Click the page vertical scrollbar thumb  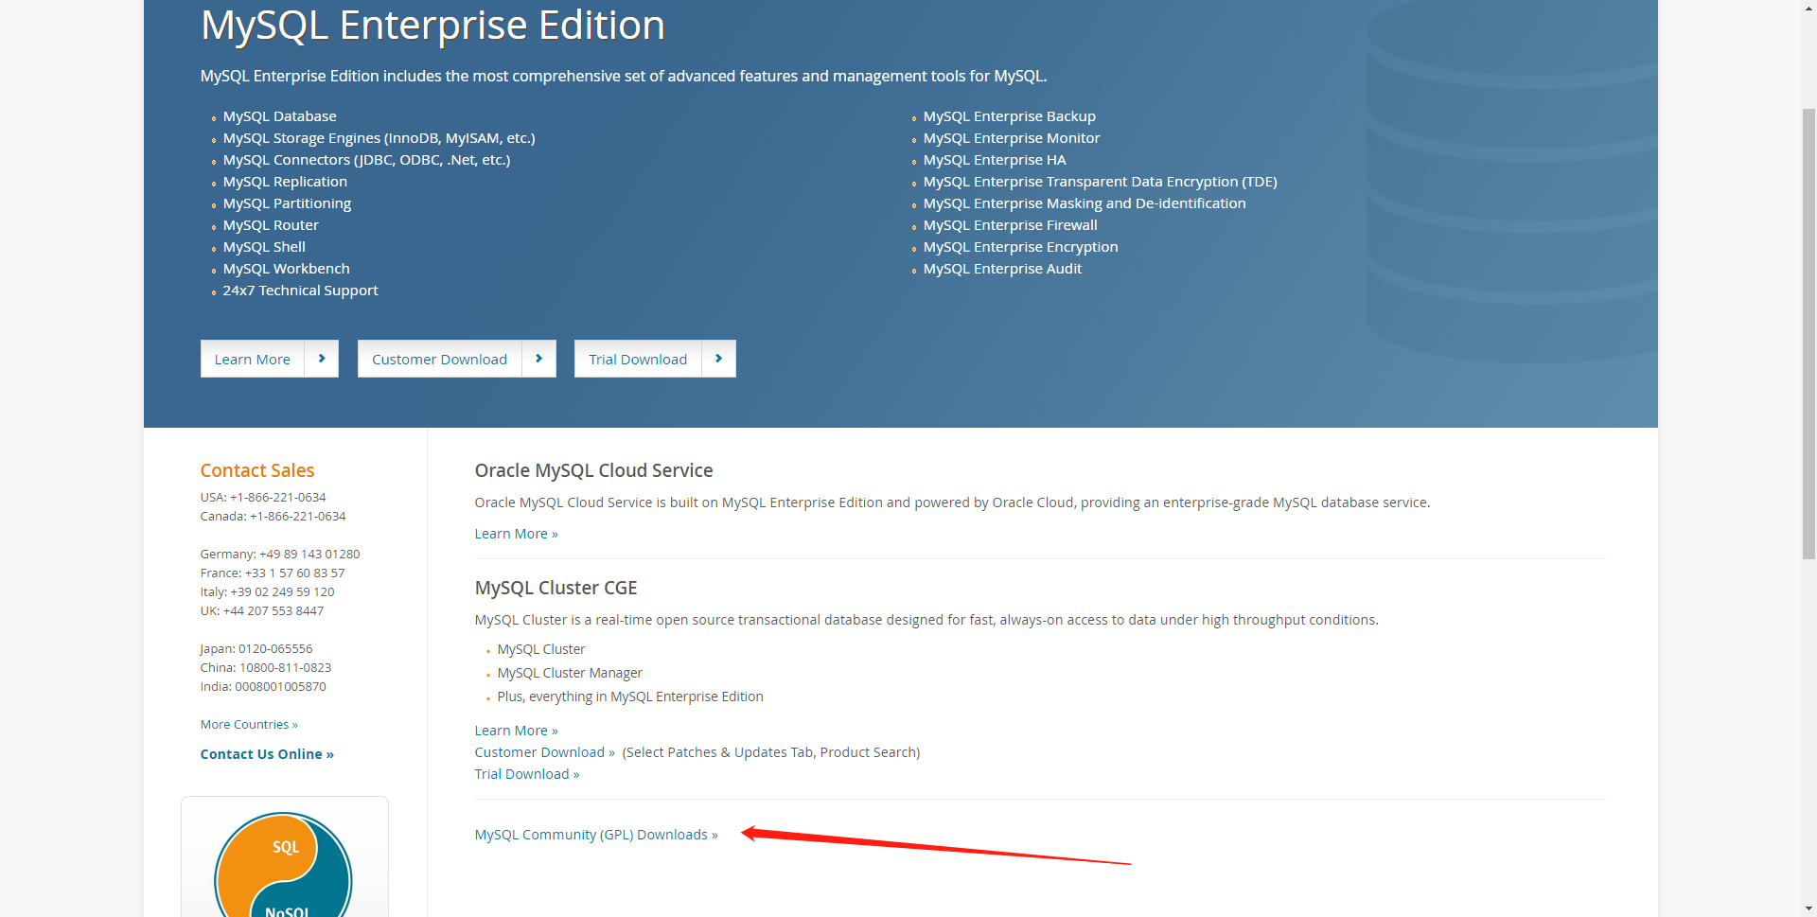[x=1808, y=333]
